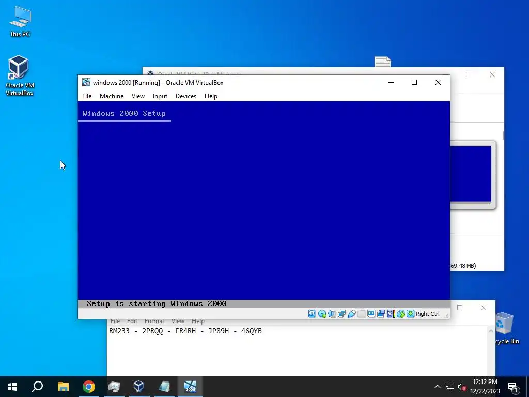Click the network tray icon
The image size is (529, 397).
click(450, 387)
